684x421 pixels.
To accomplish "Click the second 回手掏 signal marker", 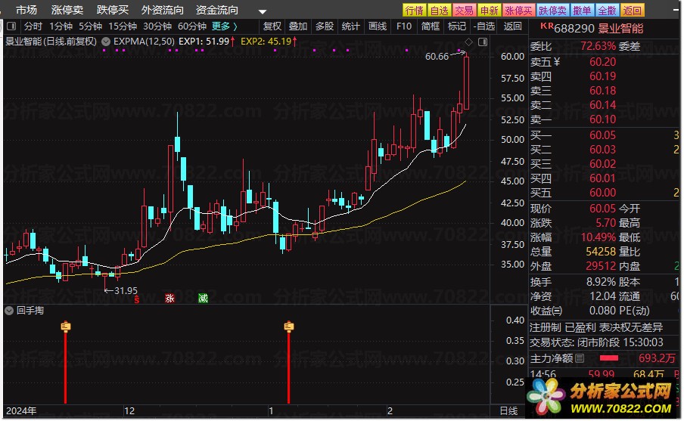I will tap(288, 327).
